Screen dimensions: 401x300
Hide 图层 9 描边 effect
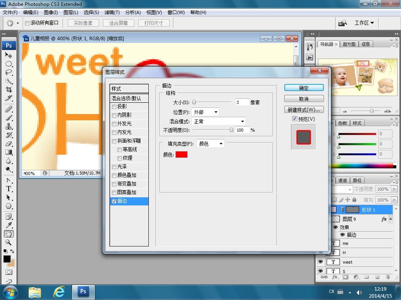click(342, 235)
